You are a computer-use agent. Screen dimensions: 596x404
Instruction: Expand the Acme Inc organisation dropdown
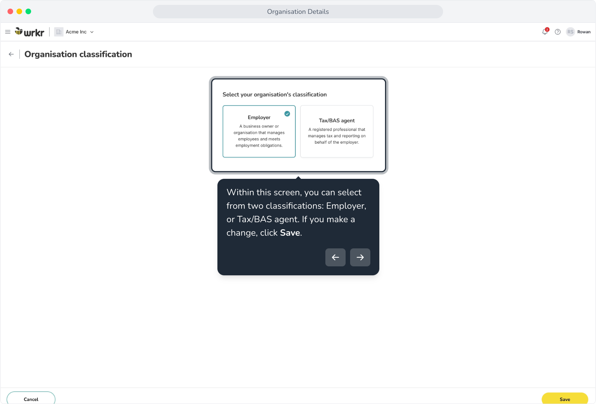point(74,32)
